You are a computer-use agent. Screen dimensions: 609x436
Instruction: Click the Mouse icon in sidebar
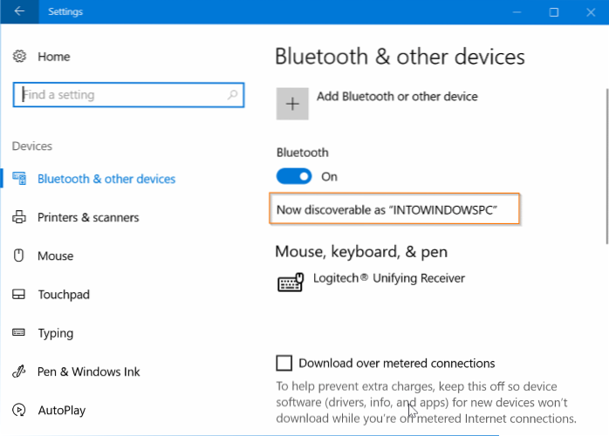coord(19,256)
